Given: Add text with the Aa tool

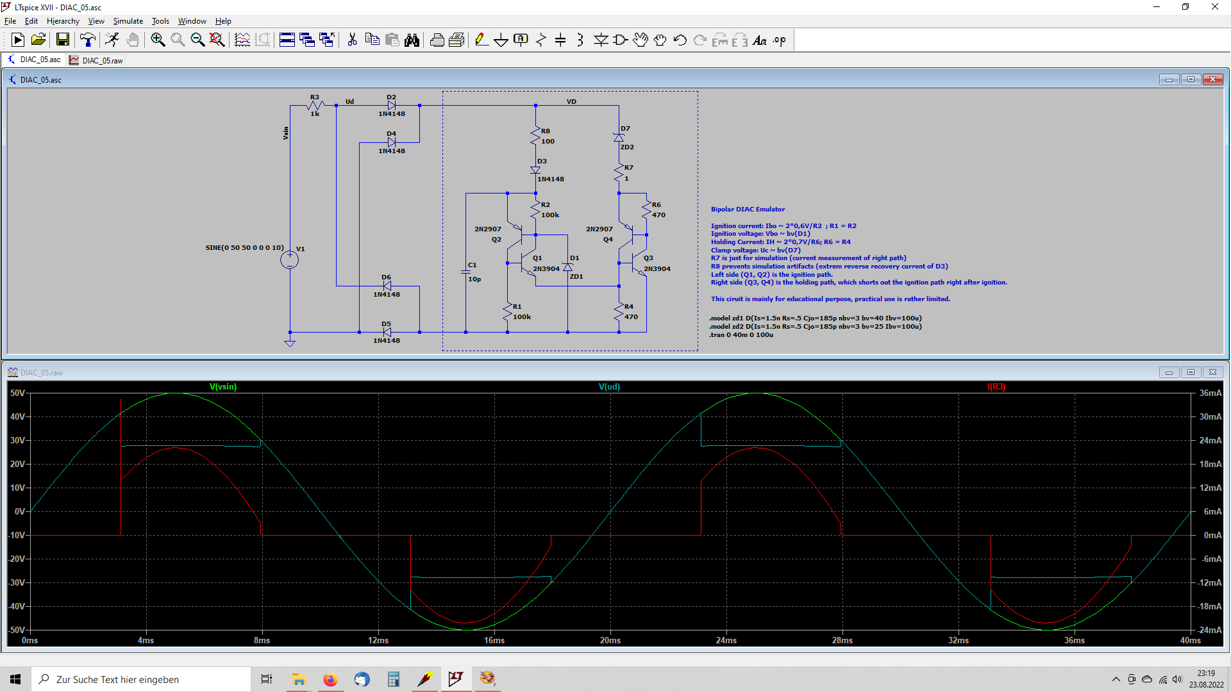Looking at the screenshot, I should [760, 40].
